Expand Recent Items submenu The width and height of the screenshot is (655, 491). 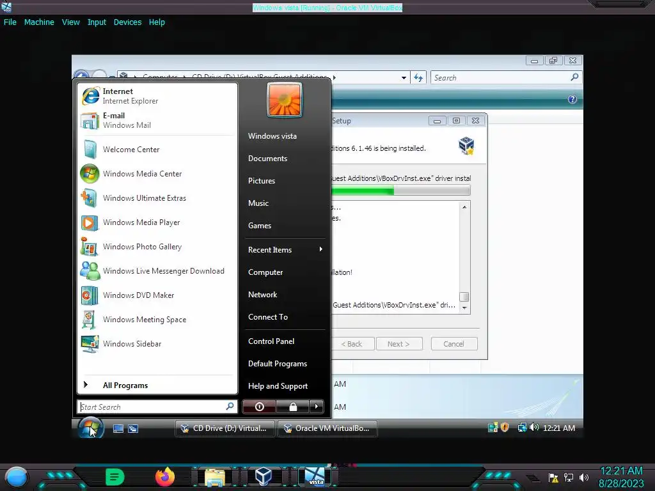(x=285, y=250)
